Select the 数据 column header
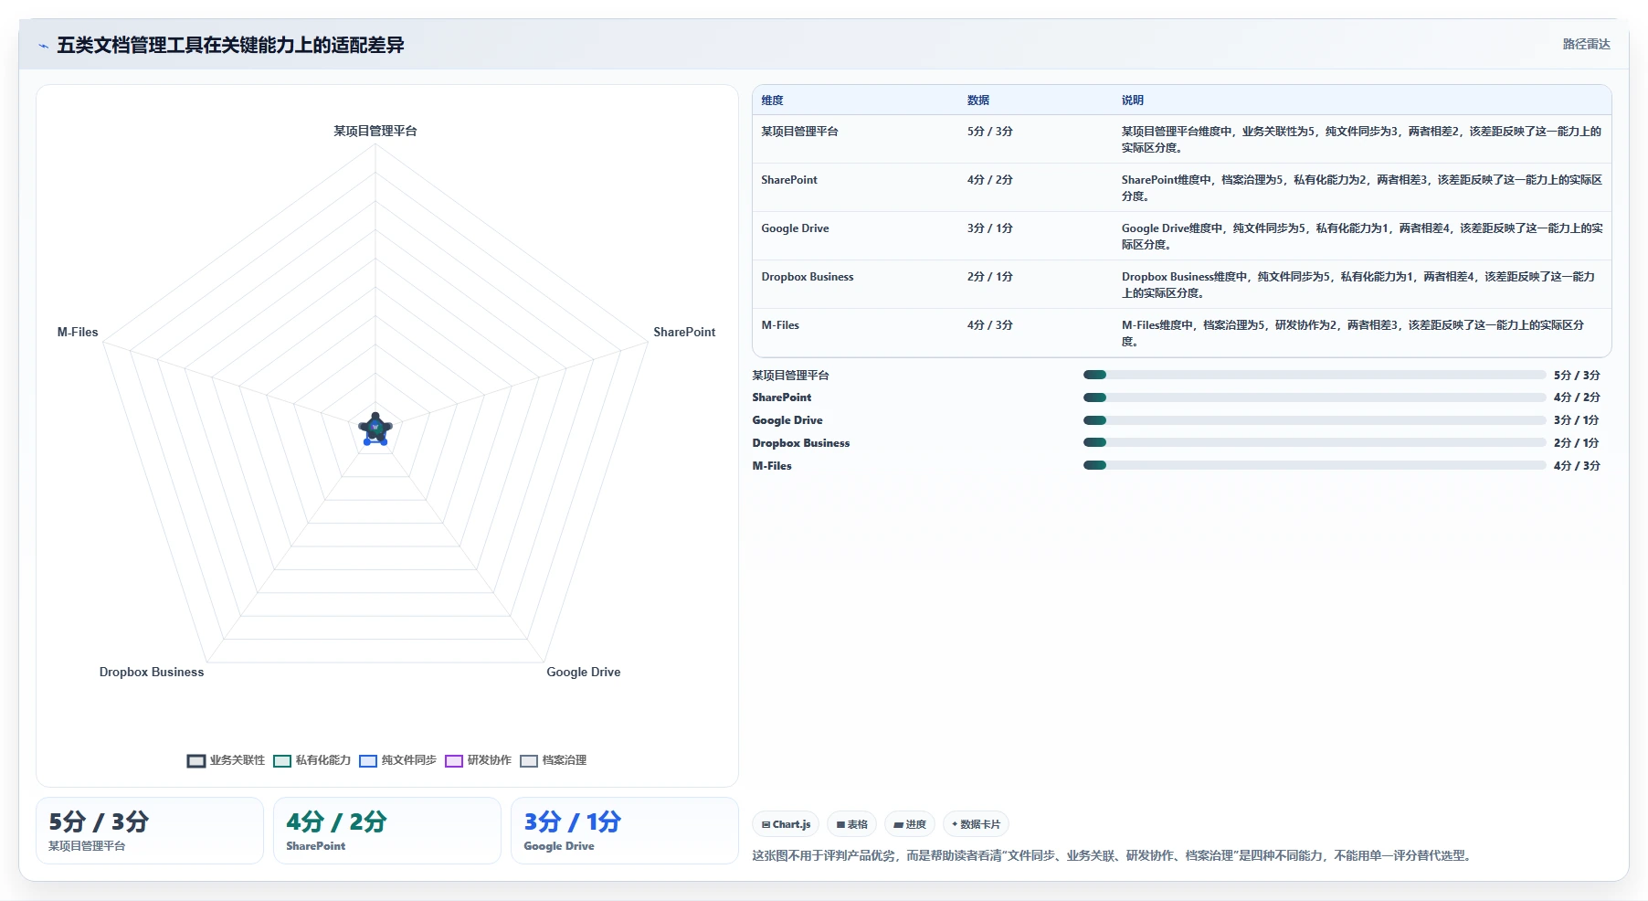Viewport: 1648px width, 901px height. tap(978, 101)
